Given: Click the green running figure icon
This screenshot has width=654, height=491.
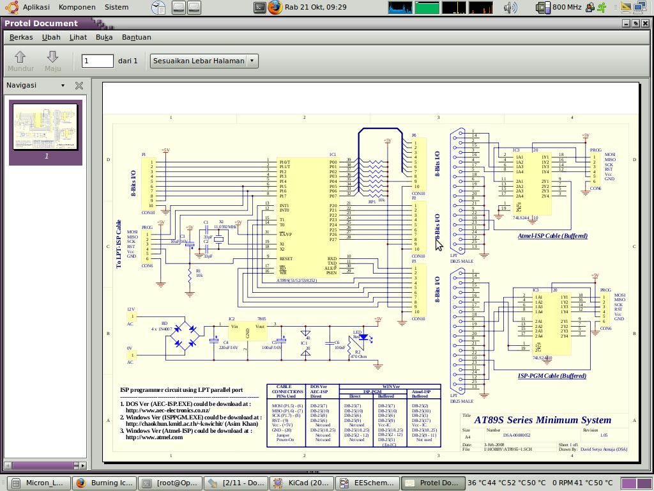Looking at the screenshot, I should click(x=602, y=7).
